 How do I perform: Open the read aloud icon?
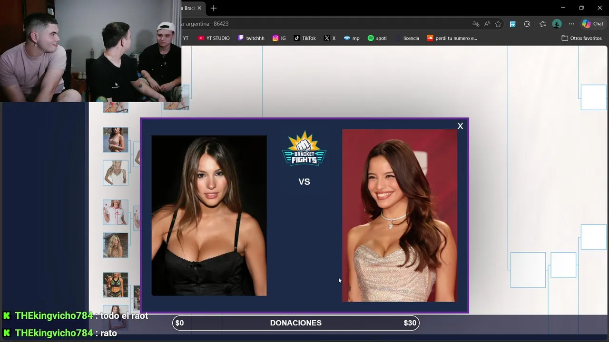click(487, 24)
